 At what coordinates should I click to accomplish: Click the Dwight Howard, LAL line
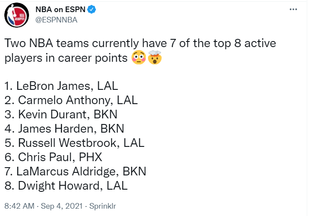[66, 186]
